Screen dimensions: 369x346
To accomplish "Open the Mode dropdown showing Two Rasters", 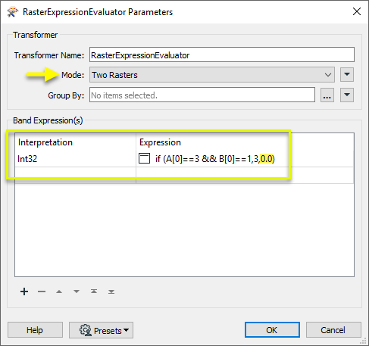I will tap(212, 75).
